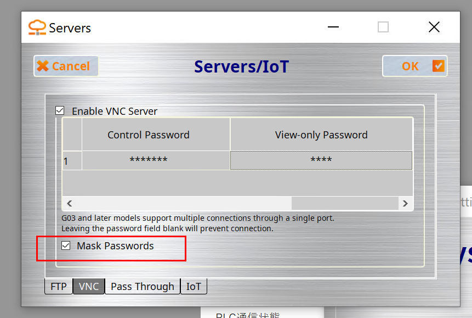Viewport: 472px width, 318px height.
Task: Click the orange checkmark icon on OK
Action: coord(438,66)
